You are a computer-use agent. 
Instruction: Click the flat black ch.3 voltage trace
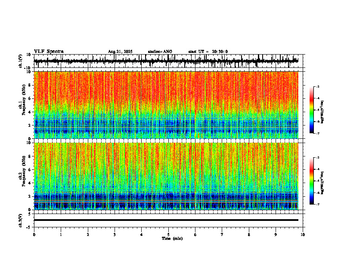166,220
